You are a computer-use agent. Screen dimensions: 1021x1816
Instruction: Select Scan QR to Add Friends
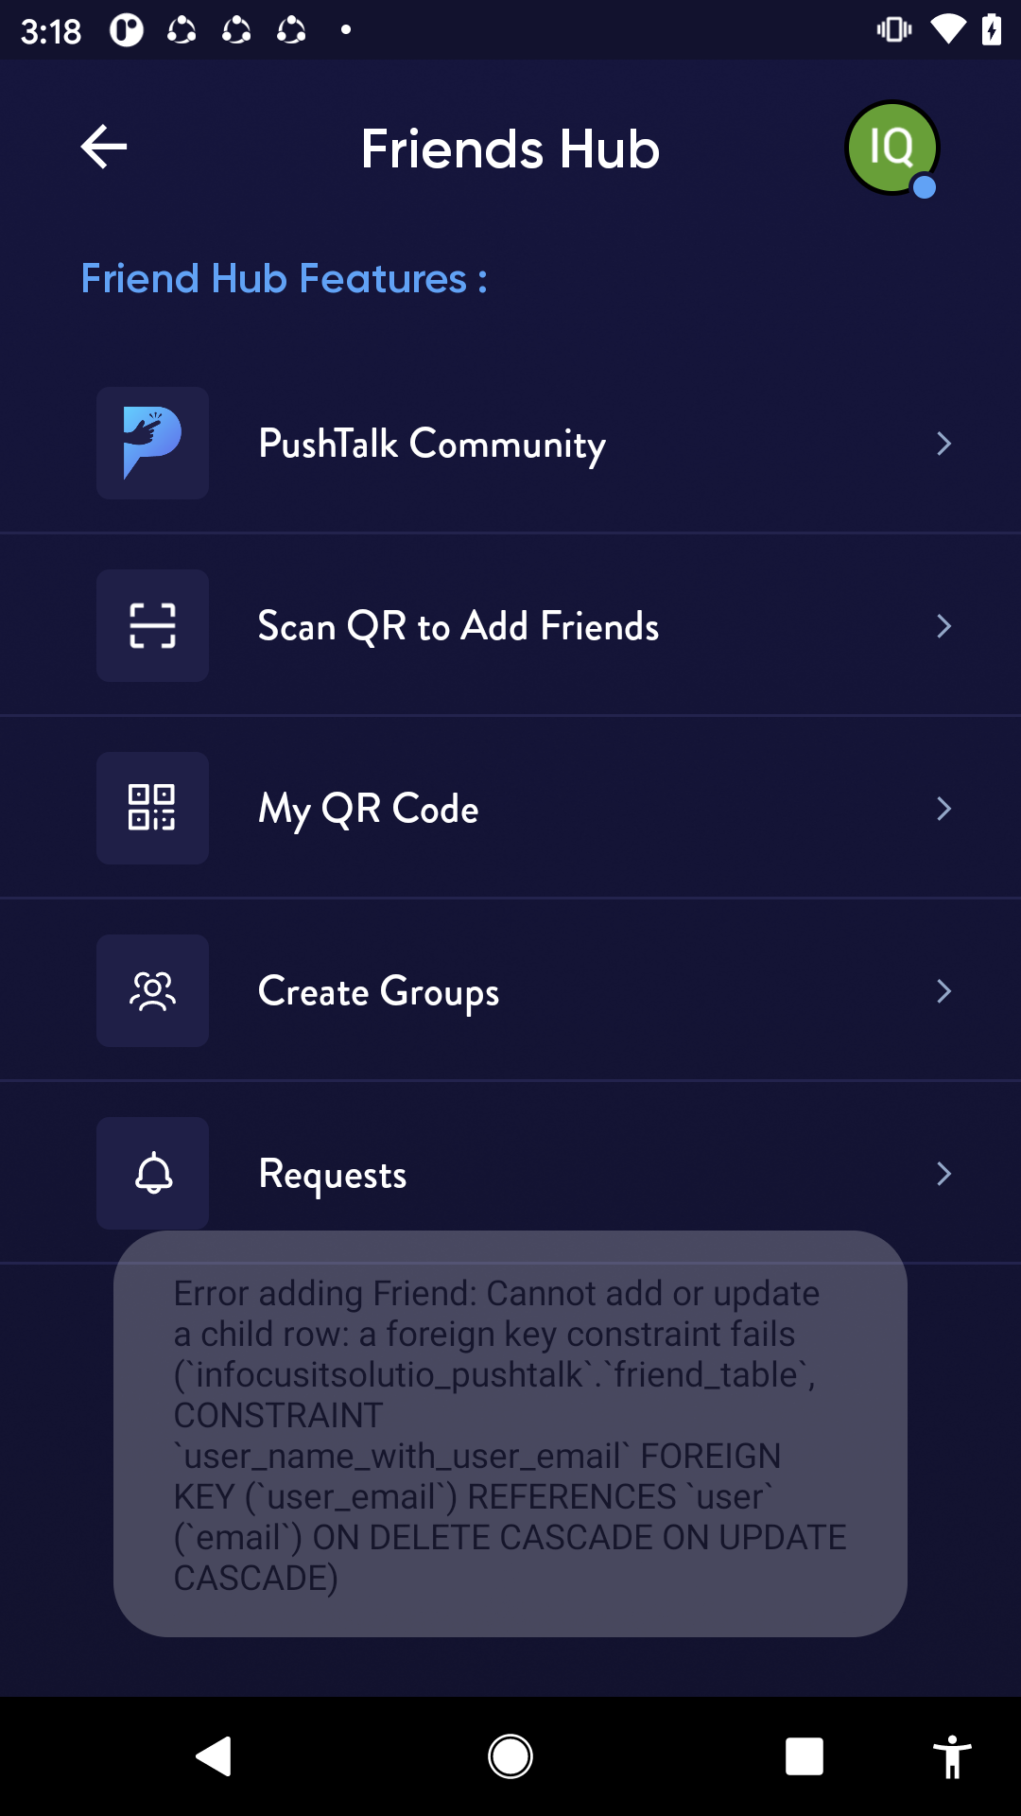tap(459, 626)
